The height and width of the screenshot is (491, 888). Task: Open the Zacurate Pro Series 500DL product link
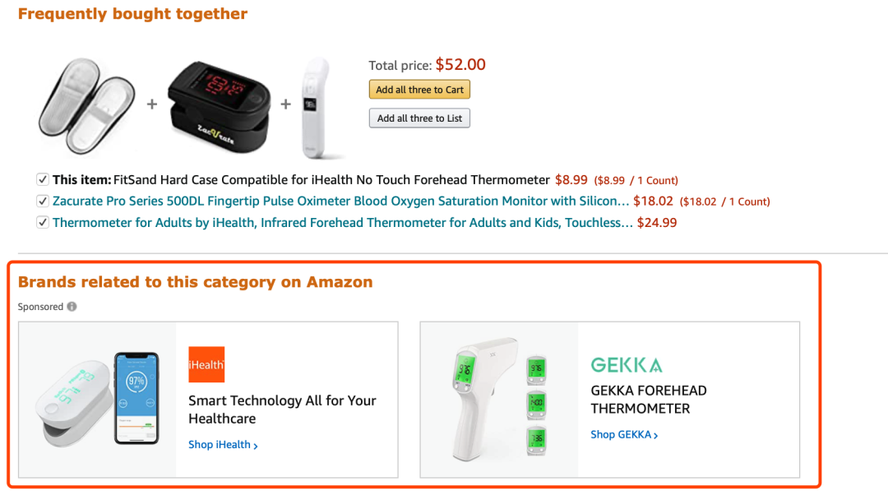341,201
